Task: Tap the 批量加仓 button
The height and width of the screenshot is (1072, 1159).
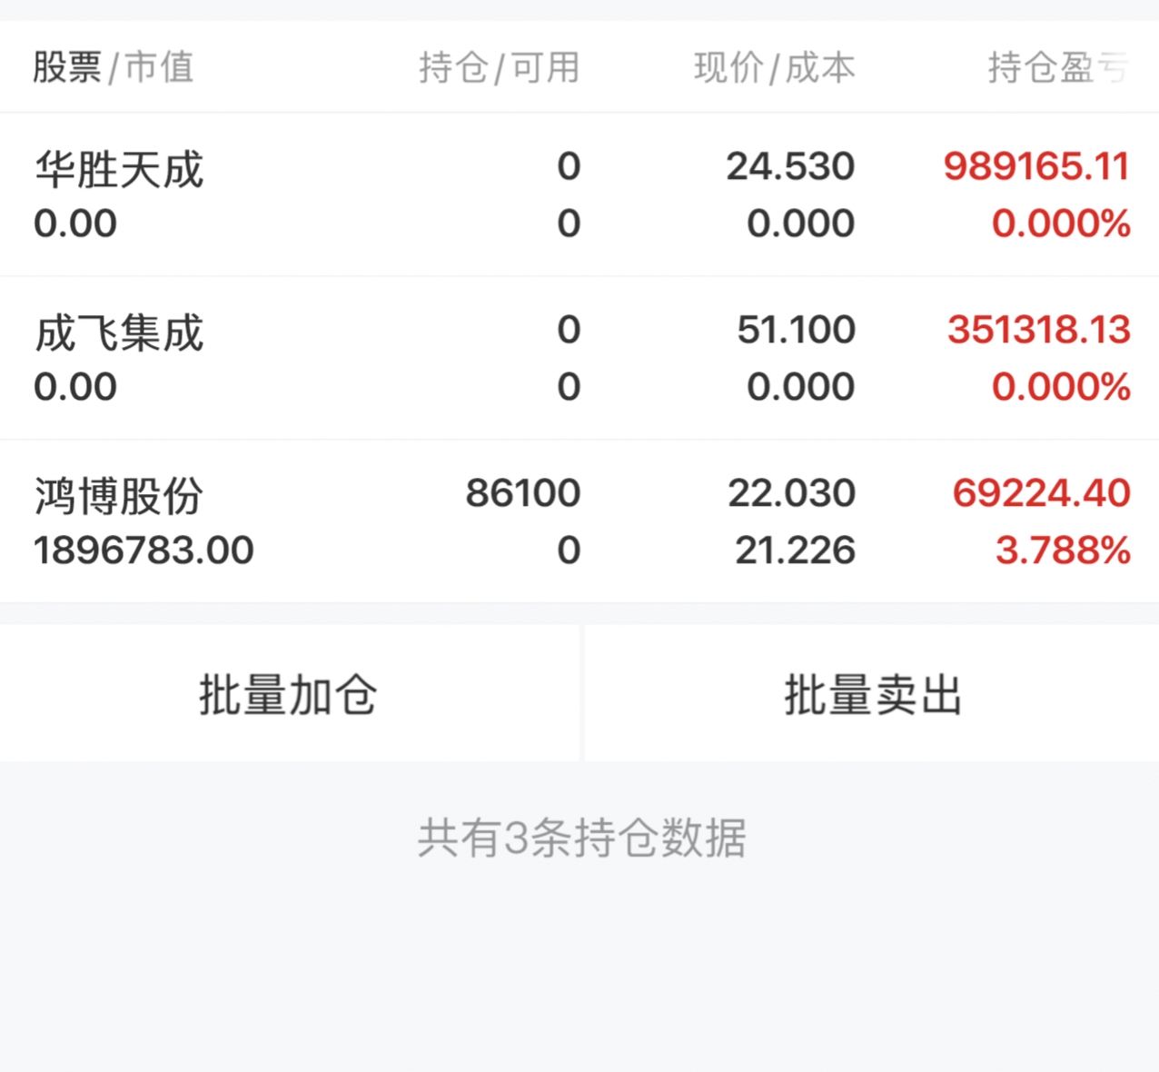Action: 289,694
